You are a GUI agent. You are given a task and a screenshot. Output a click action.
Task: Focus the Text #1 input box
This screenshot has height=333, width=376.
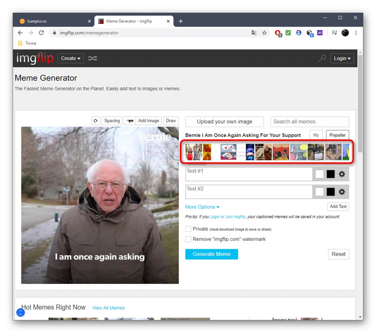[x=249, y=174]
